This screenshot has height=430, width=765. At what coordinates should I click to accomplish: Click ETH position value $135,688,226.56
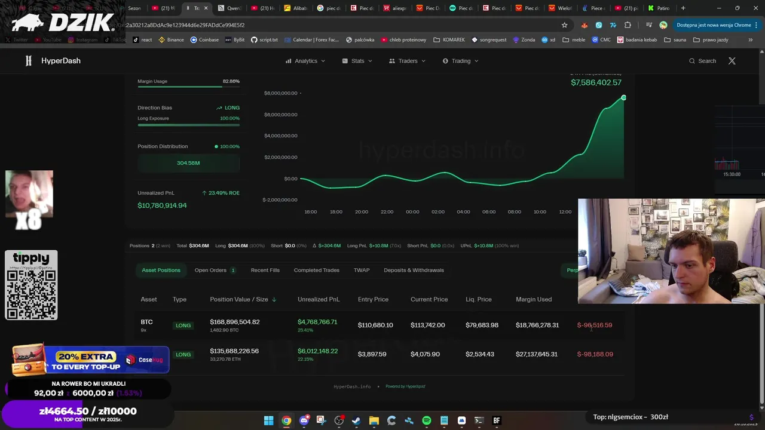pyautogui.click(x=234, y=351)
